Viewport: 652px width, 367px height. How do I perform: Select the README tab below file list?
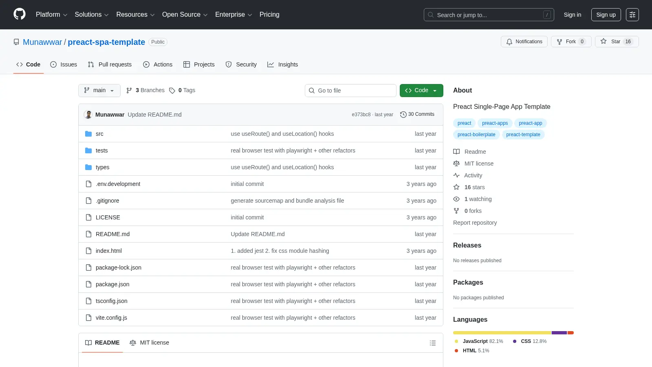click(102, 343)
